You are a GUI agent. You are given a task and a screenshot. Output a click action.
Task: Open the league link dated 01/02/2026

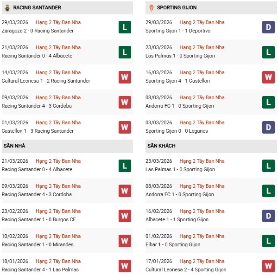202,236
